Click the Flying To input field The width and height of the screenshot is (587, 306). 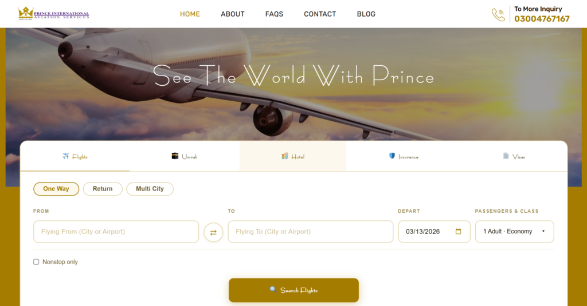click(310, 231)
